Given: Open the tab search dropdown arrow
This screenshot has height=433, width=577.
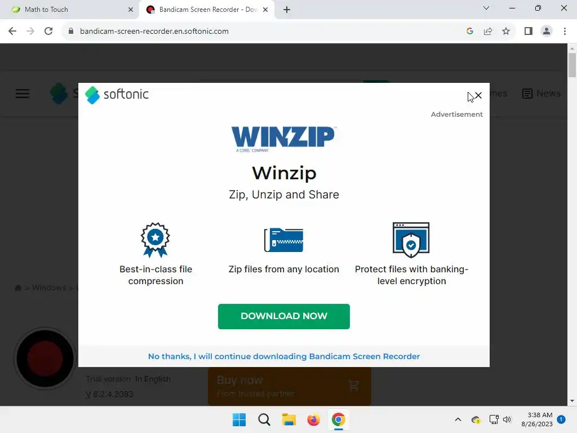Looking at the screenshot, I should coord(486,8).
